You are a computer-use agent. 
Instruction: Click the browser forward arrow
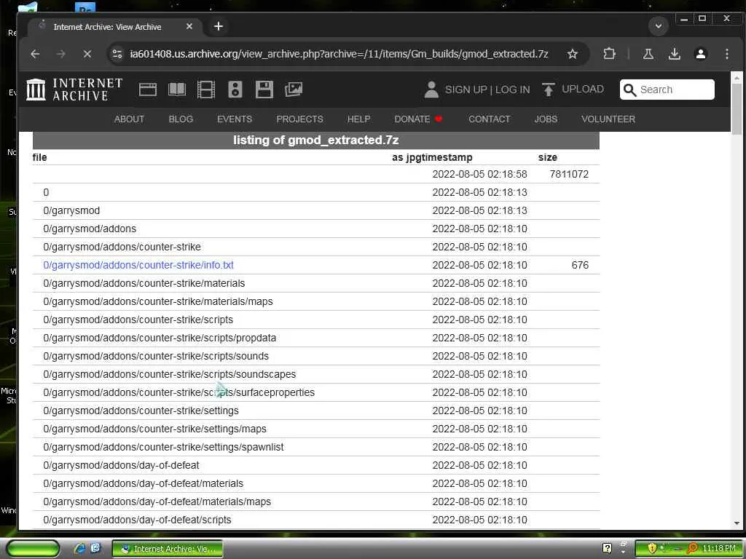click(61, 54)
